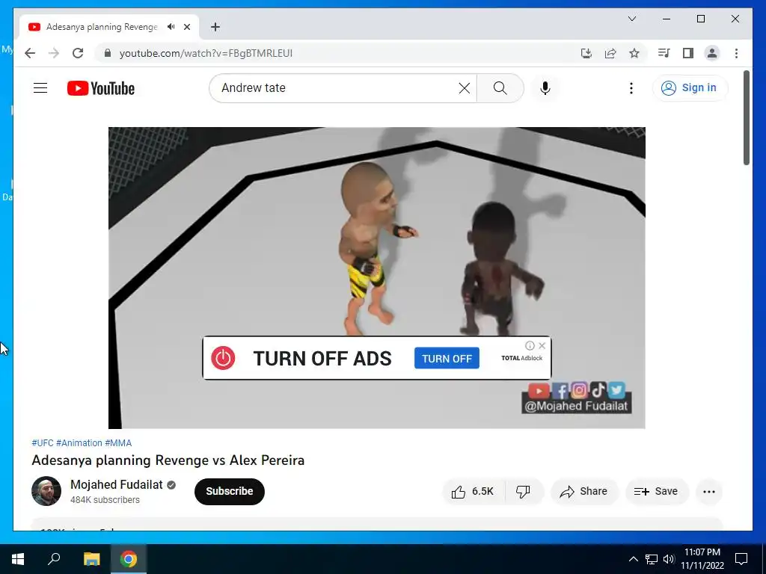This screenshot has width=766, height=574.
Task: Open Chrome profile avatar
Action: 712,53
